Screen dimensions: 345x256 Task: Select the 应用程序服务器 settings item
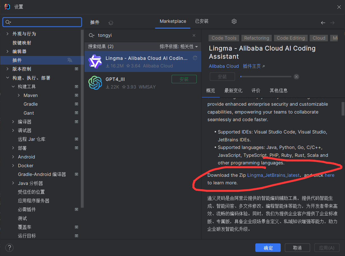pyautogui.click(x=42, y=201)
